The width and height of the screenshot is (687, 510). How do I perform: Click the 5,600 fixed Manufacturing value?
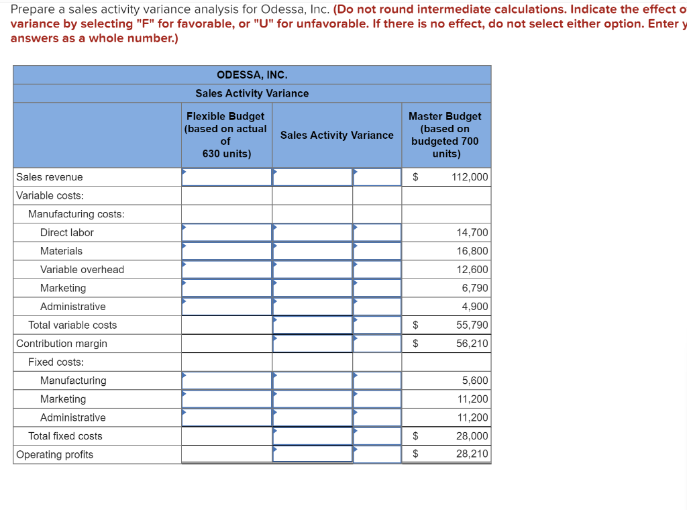coord(475,380)
